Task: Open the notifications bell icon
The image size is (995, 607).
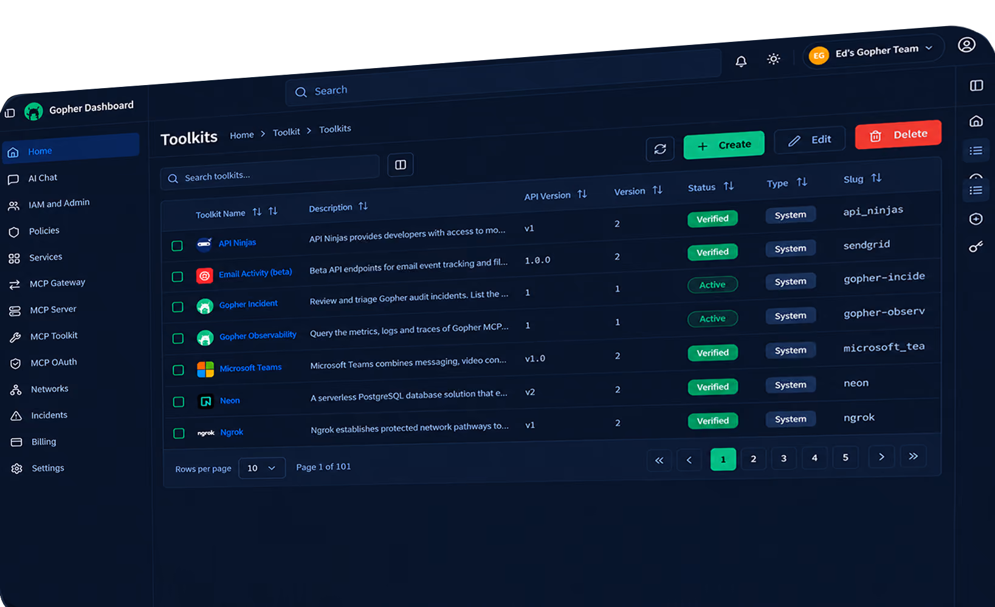Action: click(741, 61)
